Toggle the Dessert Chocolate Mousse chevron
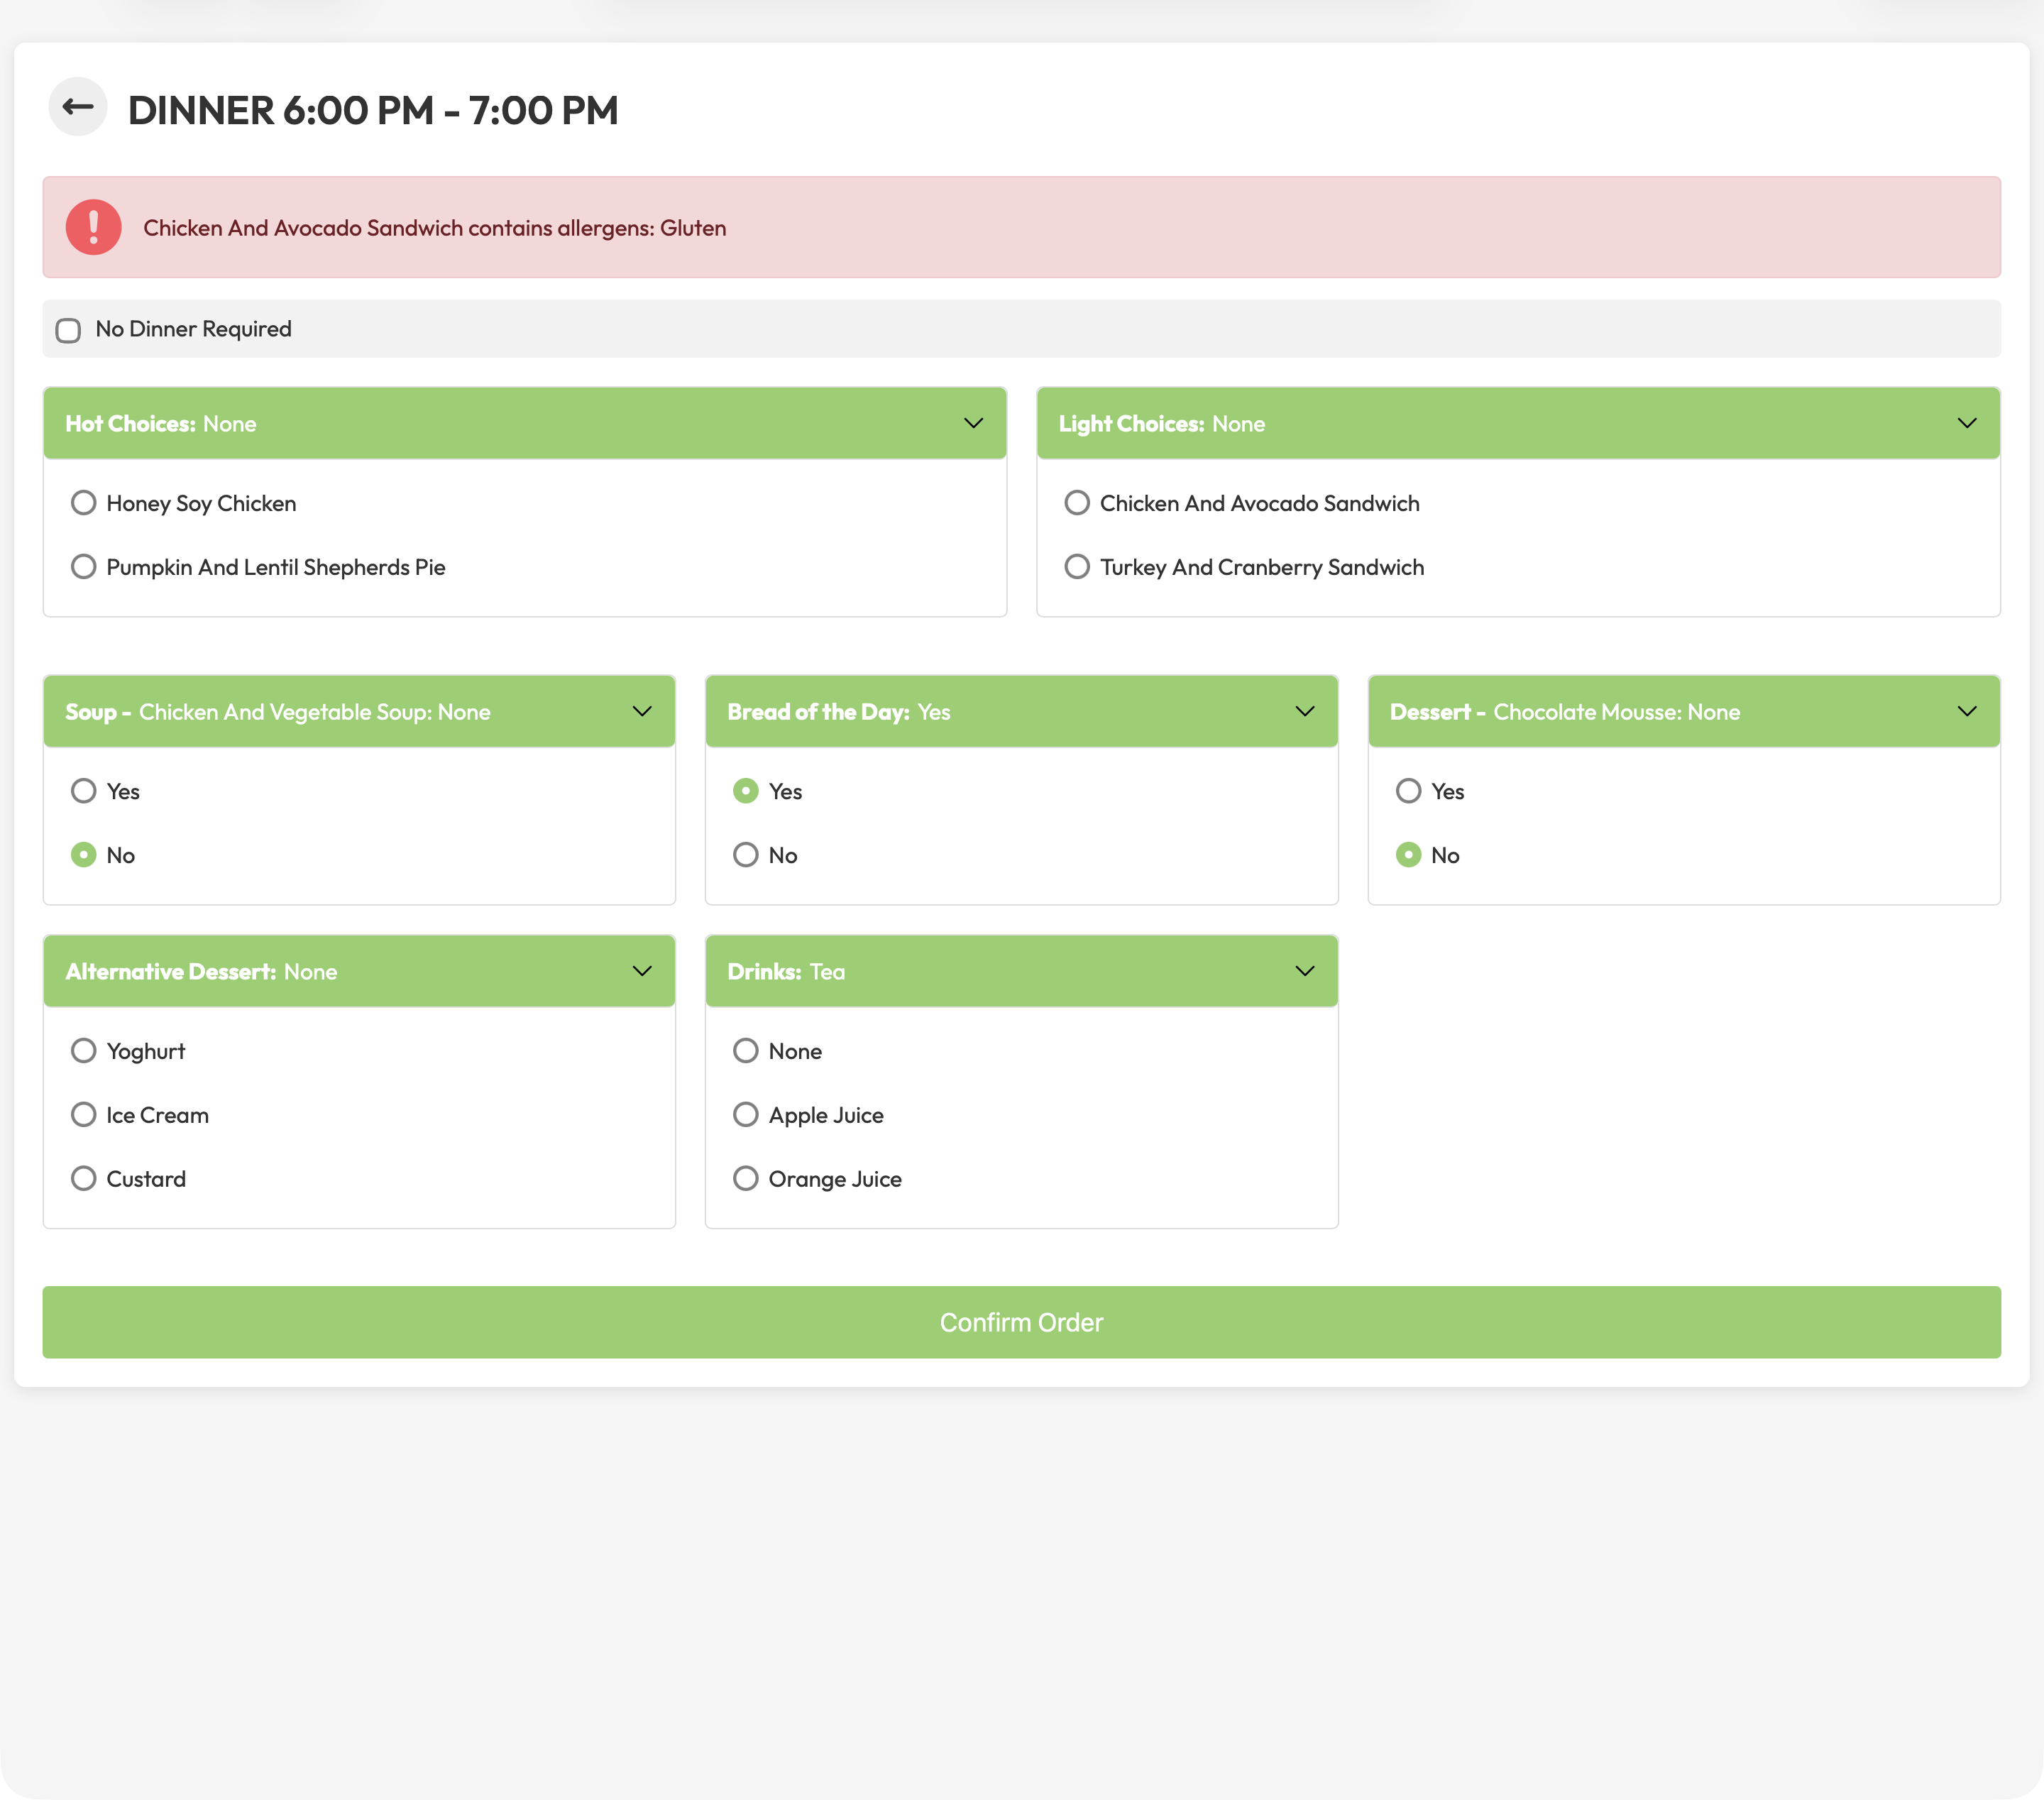The width and height of the screenshot is (2044, 1800). tap(1967, 711)
